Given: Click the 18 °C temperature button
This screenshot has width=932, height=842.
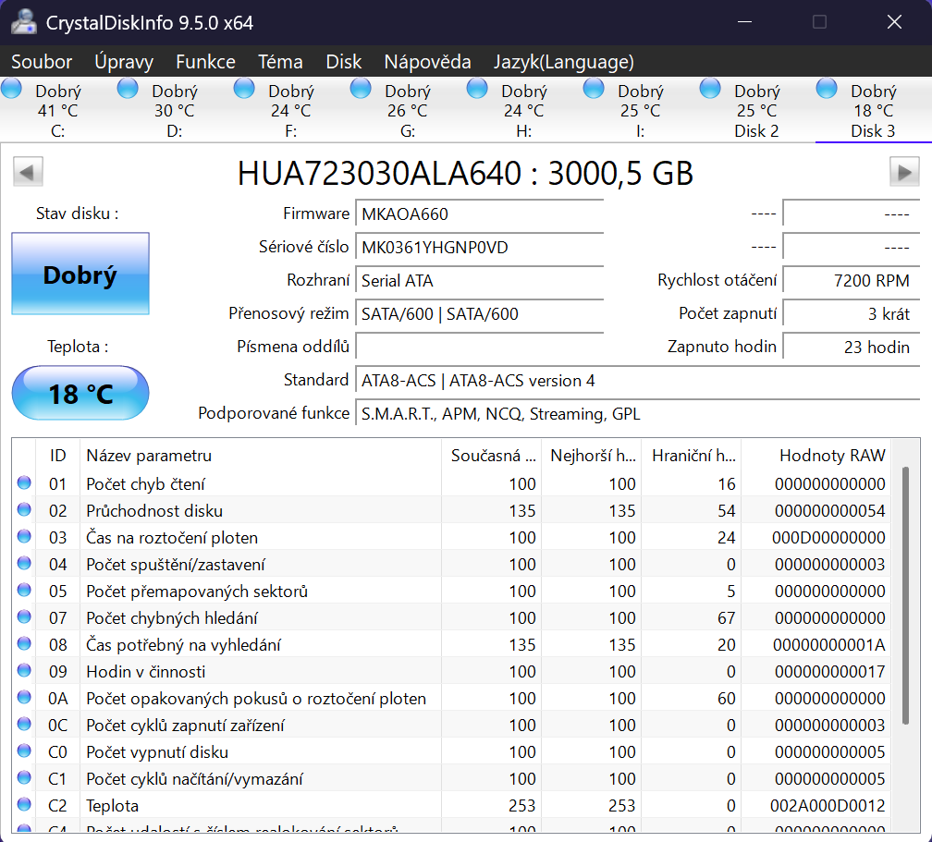Looking at the screenshot, I should pyautogui.click(x=80, y=394).
